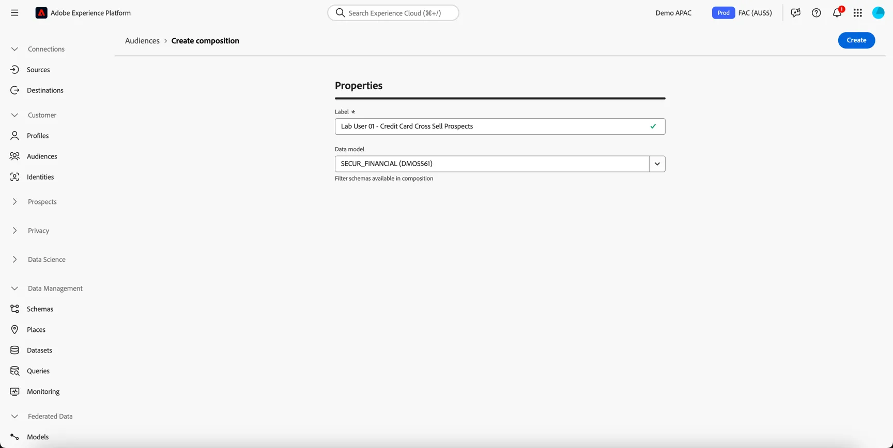Viewport: 893px width, 448px height.
Task: Click the Search Experience Cloud box
Action: point(393,13)
